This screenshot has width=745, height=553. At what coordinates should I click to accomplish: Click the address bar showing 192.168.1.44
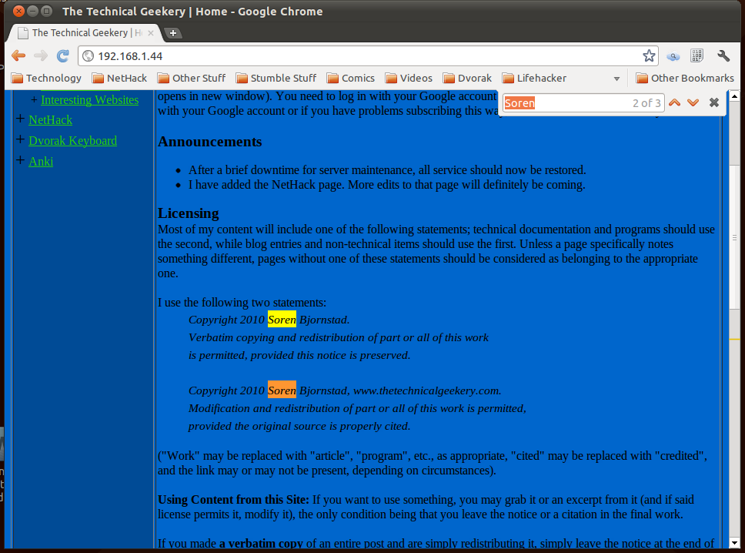pos(368,56)
